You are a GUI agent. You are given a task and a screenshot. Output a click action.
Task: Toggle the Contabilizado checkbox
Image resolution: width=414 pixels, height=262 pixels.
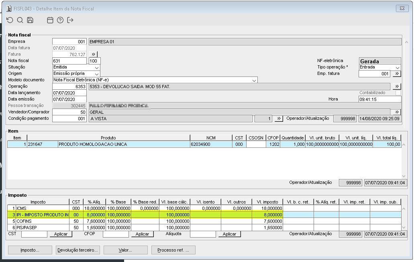(398, 93)
